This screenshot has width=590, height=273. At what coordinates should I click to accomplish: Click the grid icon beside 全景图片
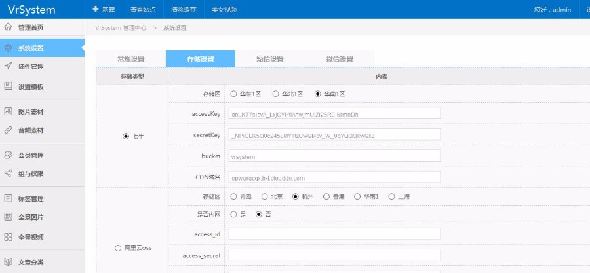(x=8, y=217)
